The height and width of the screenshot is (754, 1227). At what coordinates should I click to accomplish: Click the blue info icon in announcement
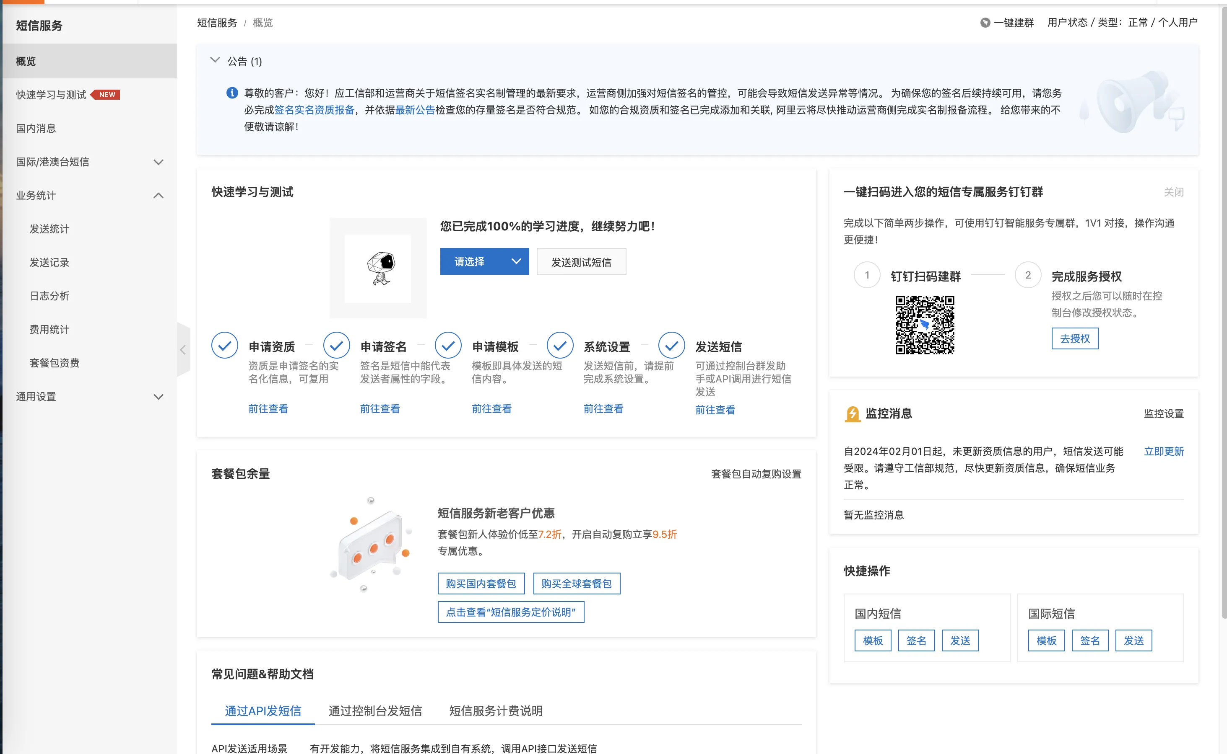click(232, 93)
